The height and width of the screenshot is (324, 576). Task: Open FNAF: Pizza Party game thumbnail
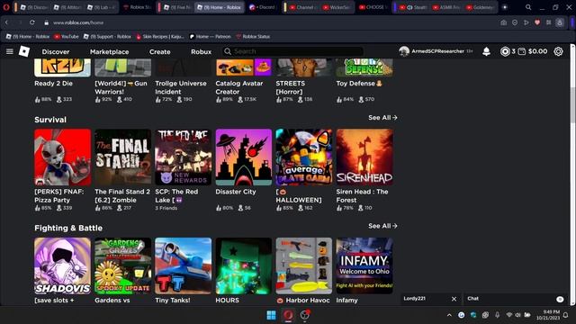point(62,157)
